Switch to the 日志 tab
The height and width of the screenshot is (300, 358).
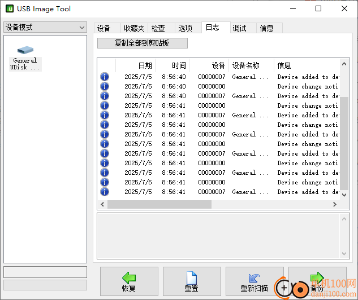[x=215, y=28]
